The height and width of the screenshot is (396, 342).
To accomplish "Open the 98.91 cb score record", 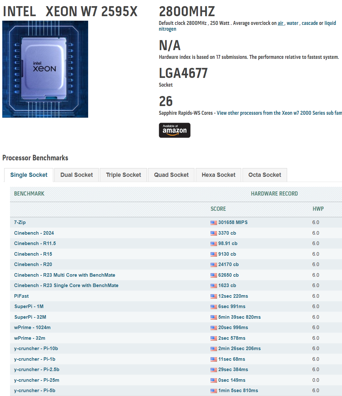I will (x=228, y=243).
